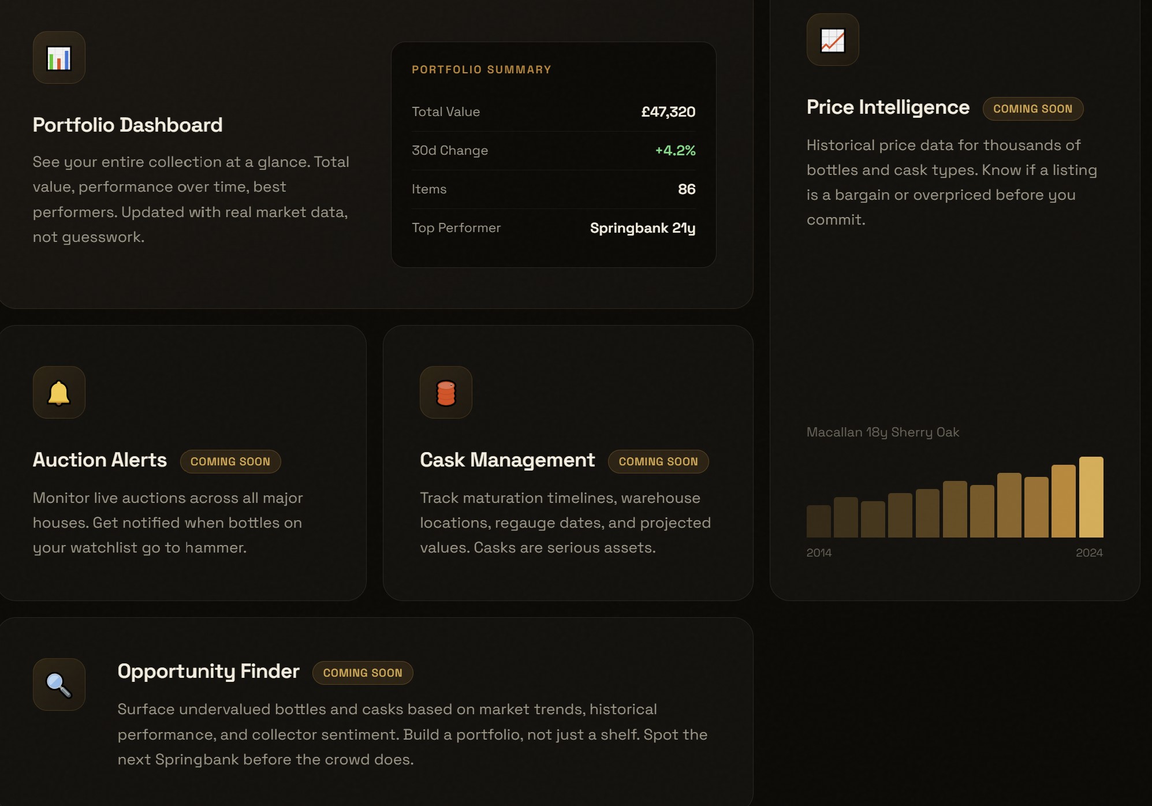Screen dimensions: 1152x806
Task: Click the Portfolio Dashboard heading
Action: (128, 125)
